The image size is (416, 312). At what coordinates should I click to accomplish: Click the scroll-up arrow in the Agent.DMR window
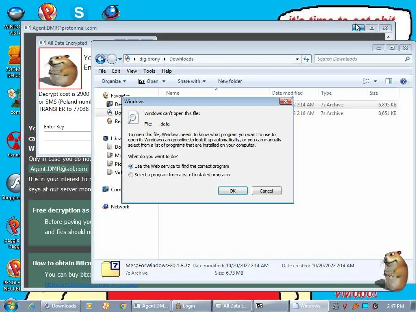[x=388, y=37]
